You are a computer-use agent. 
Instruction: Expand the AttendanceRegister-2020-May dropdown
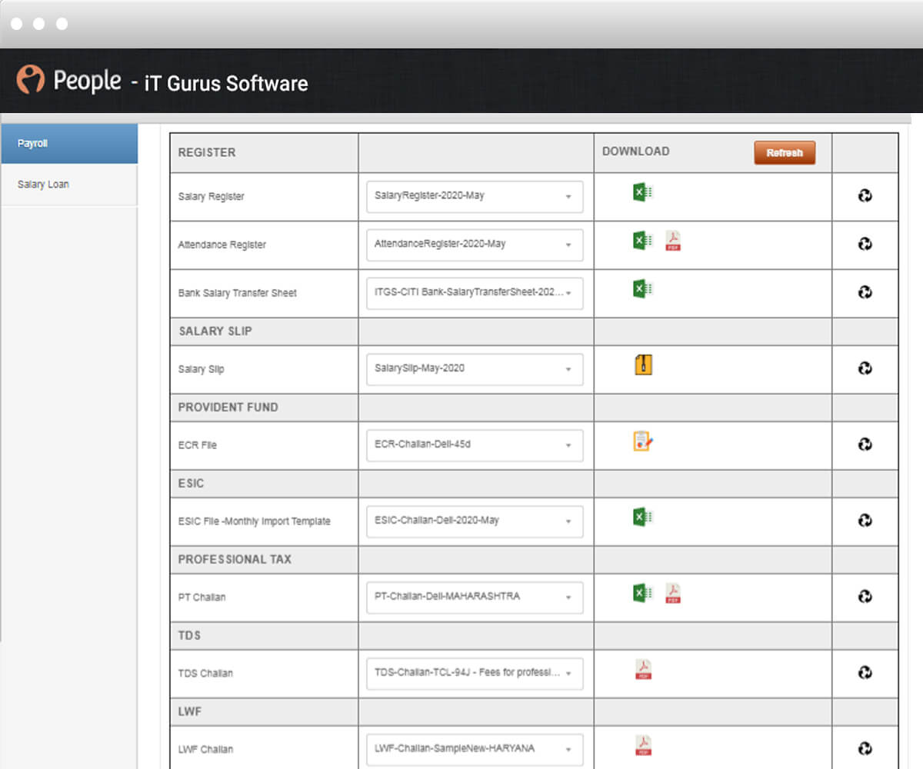click(x=474, y=245)
